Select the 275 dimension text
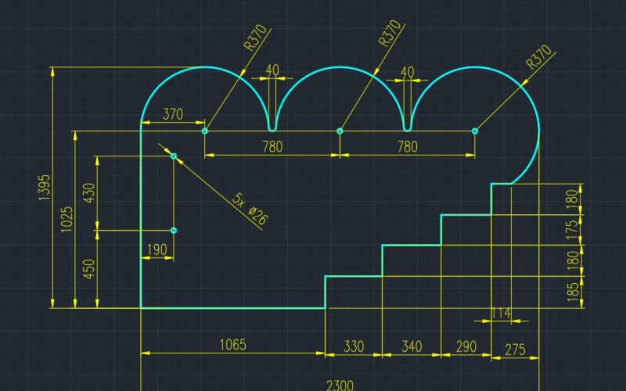Image resolution: width=626 pixels, height=391 pixels. tap(515, 350)
